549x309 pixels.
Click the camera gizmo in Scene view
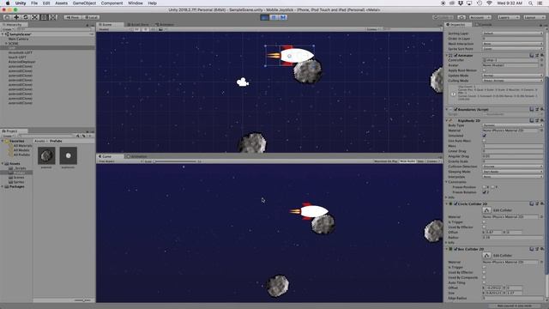243,82
